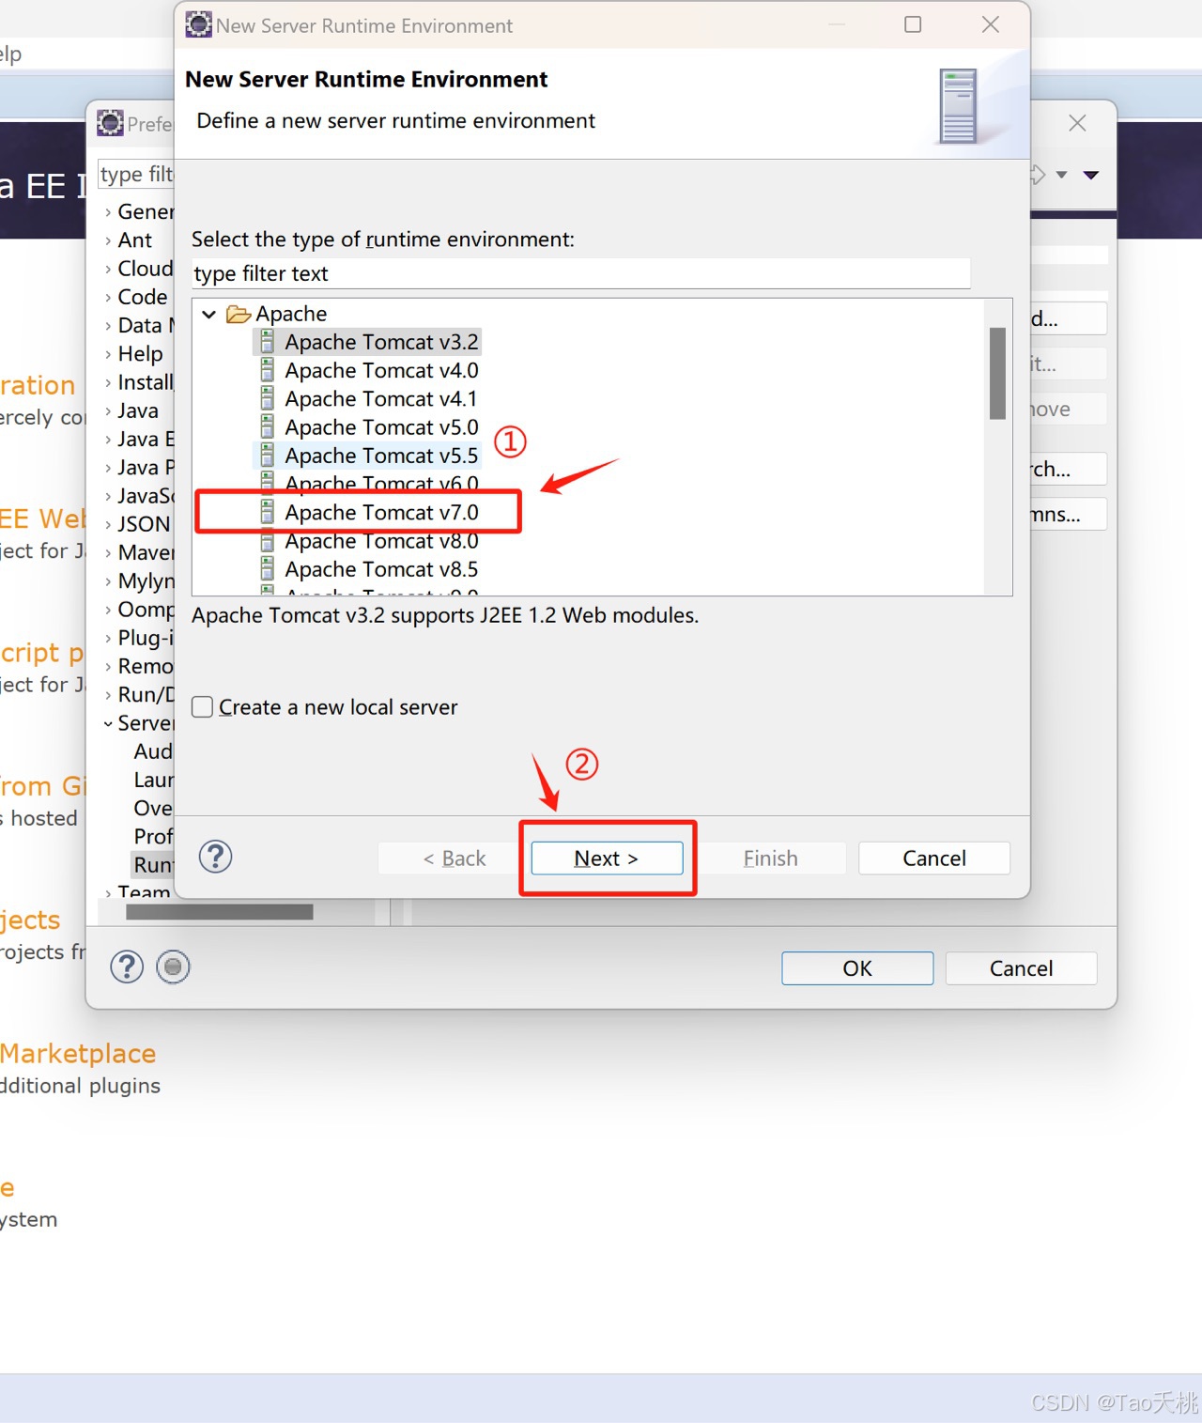The width and height of the screenshot is (1202, 1423).
Task: Collapse the Apache folder node
Action: coord(209,314)
